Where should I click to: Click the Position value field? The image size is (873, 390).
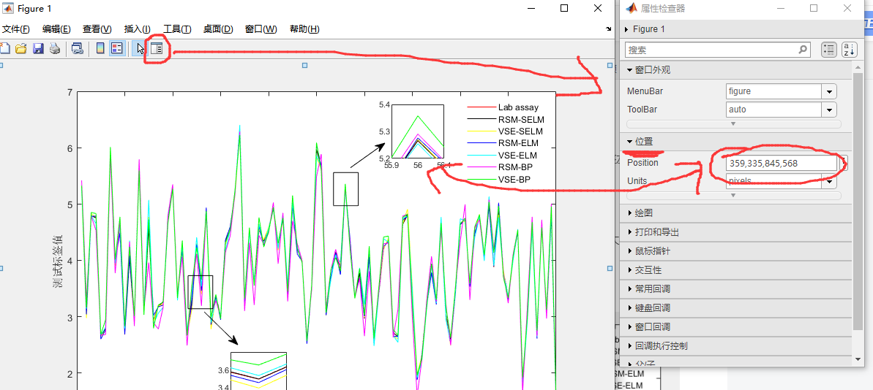pyautogui.click(x=782, y=163)
